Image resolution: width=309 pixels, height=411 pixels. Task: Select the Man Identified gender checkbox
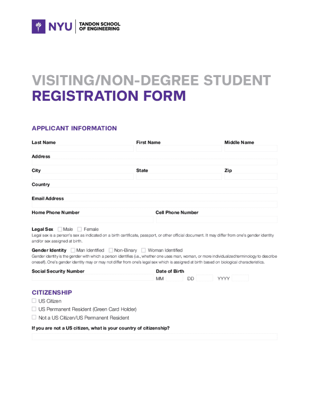(x=78, y=250)
